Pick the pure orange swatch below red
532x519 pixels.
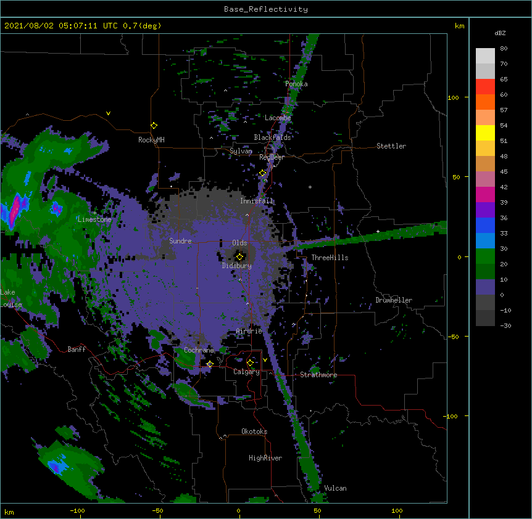point(485,102)
